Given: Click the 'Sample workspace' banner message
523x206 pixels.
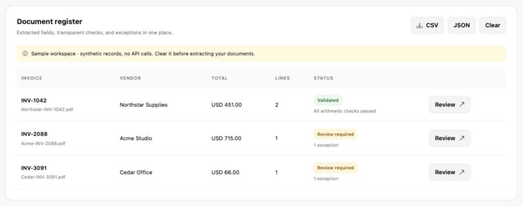Looking at the screenshot, I should click(143, 54).
